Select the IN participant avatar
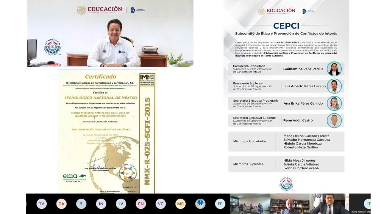Viewport: 381px width, 214px height. pyautogui.click(x=101, y=204)
